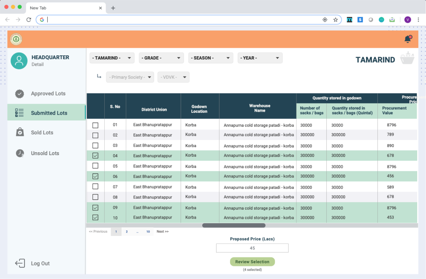
Task: Click procurement value 8796 in row 01
Action: coord(391,125)
